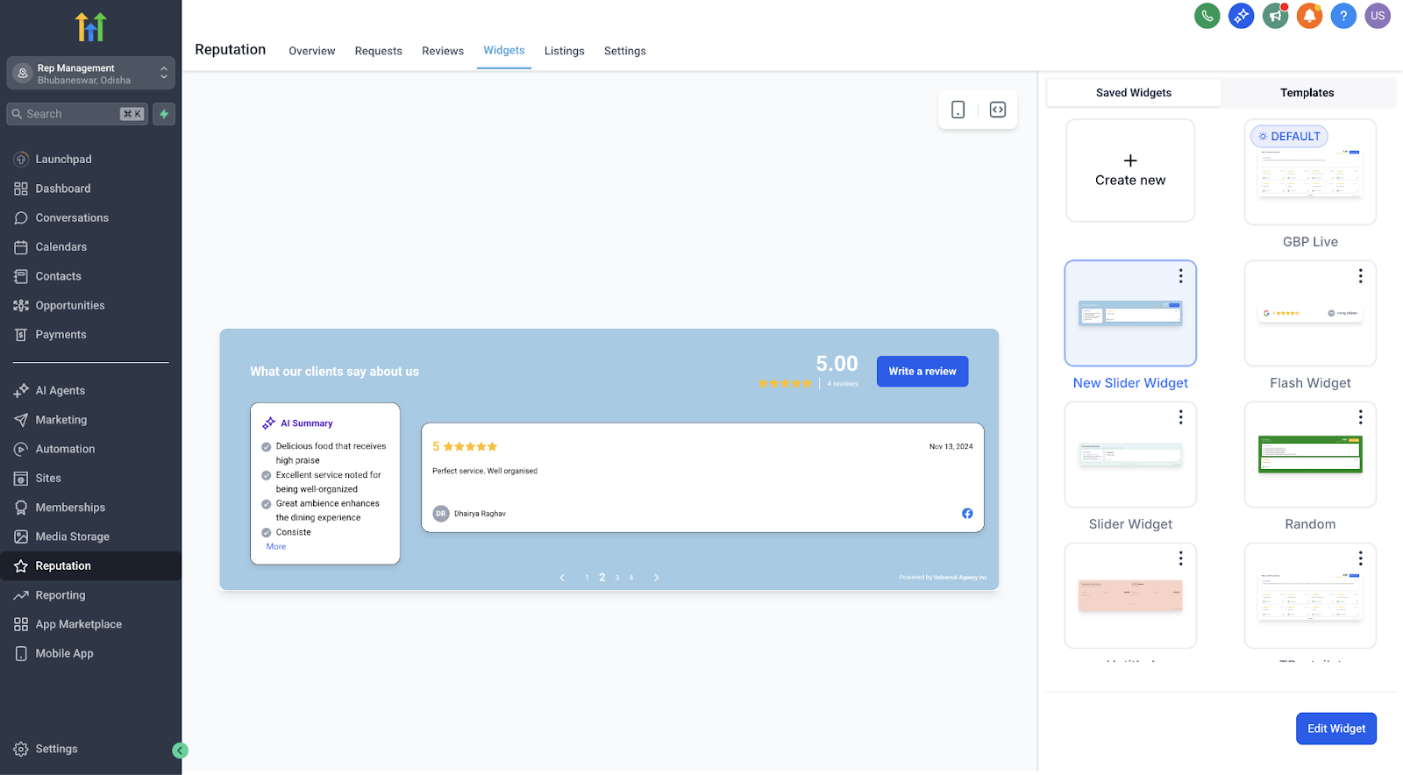Open the help question mark icon
Viewport: 1403px width, 775px height.
click(x=1343, y=16)
